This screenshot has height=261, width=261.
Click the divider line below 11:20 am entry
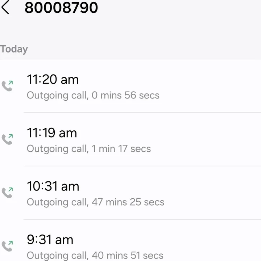click(x=142, y=113)
